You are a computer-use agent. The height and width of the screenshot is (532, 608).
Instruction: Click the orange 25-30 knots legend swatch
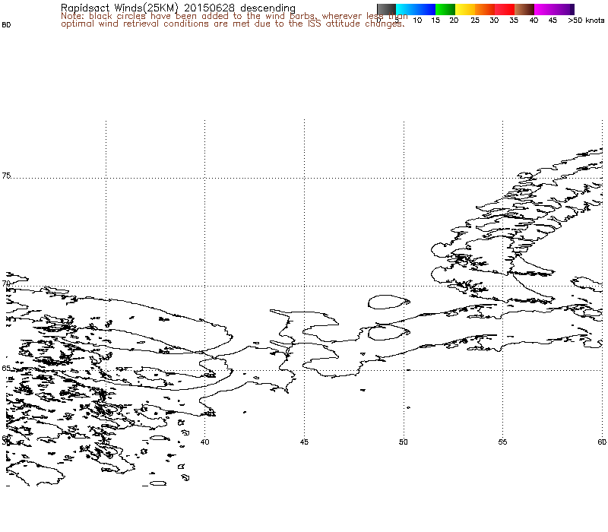pos(485,9)
